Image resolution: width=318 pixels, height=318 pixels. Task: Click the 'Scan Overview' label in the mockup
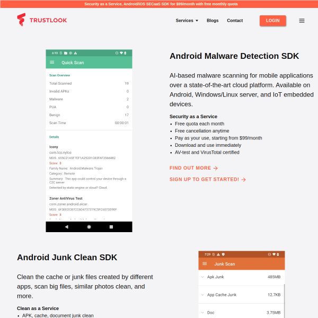click(x=59, y=75)
